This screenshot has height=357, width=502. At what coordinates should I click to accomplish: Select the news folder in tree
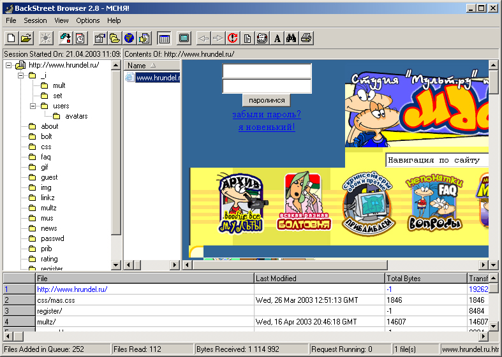[x=49, y=228]
